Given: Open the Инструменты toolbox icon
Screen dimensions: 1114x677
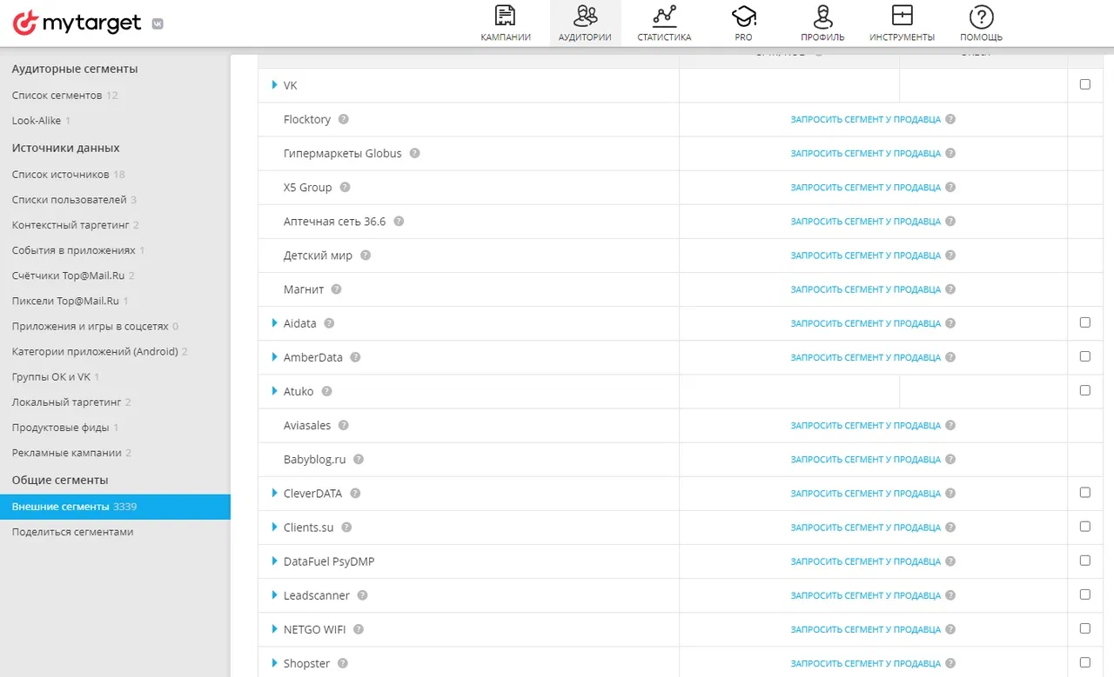Looking at the screenshot, I should click(x=902, y=17).
